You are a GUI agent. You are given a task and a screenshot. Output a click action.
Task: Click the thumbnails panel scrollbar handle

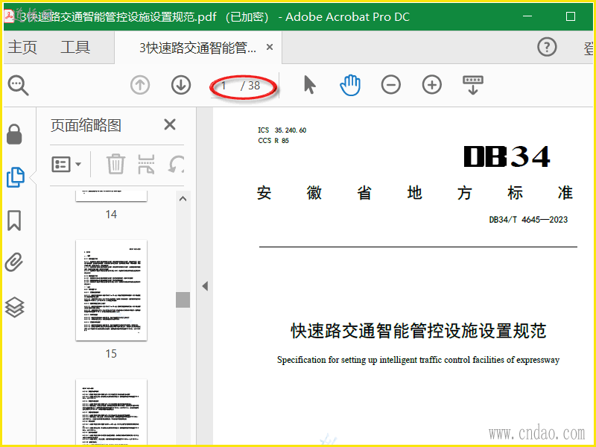click(x=183, y=299)
